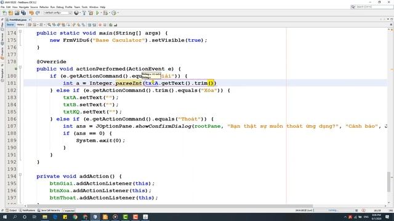Image resolution: width=394 pixels, height=221 pixels.
Task: Click the Build Project hammer icon
Action: coord(84,13)
